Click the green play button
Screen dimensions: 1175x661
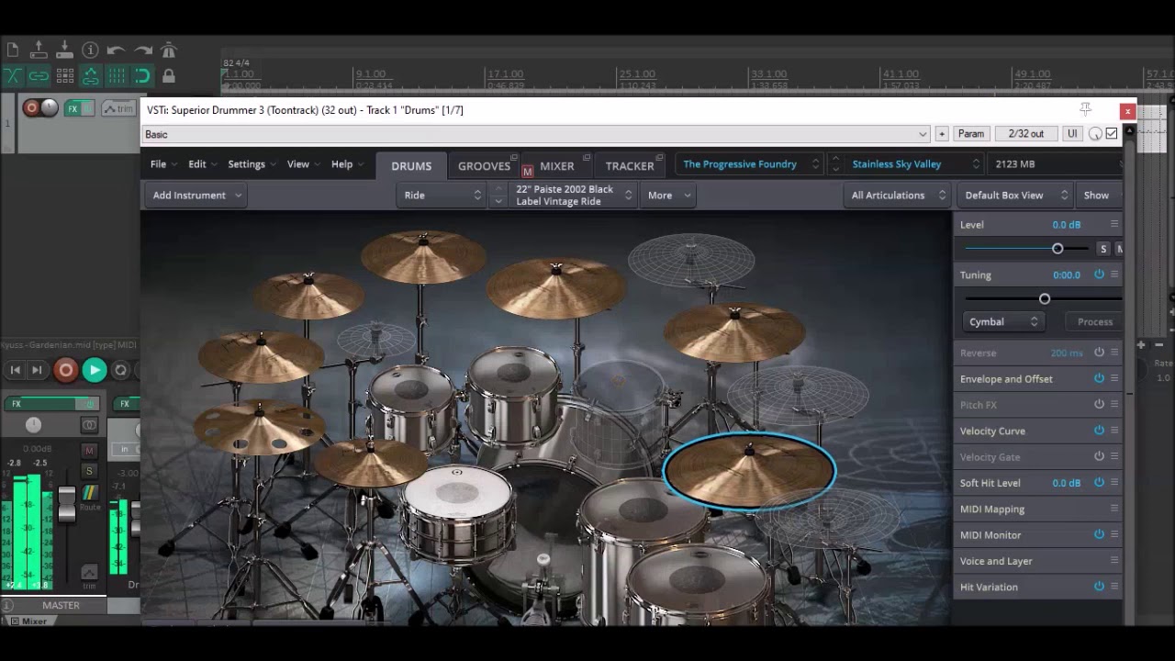[x=94, y=370]
